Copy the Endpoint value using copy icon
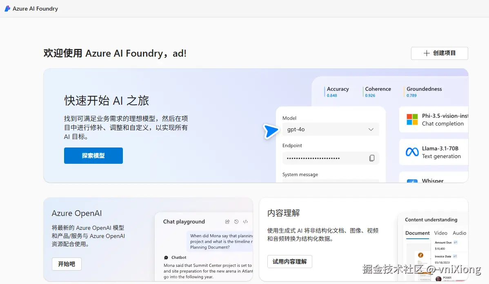Viewport: 489px width, 284px height. pos(372,158)
